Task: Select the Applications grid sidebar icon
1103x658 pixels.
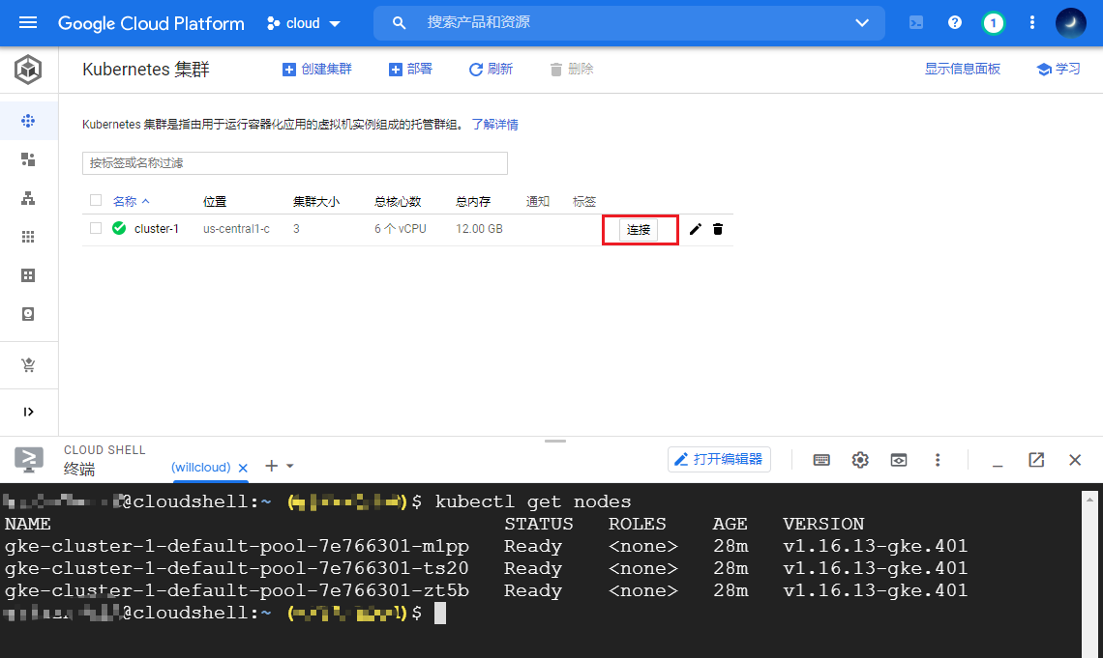Action: coord(28,237)
